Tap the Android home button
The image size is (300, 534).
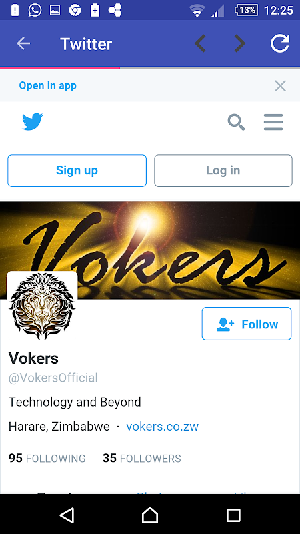pyautogui.click(x=150, y=515)
